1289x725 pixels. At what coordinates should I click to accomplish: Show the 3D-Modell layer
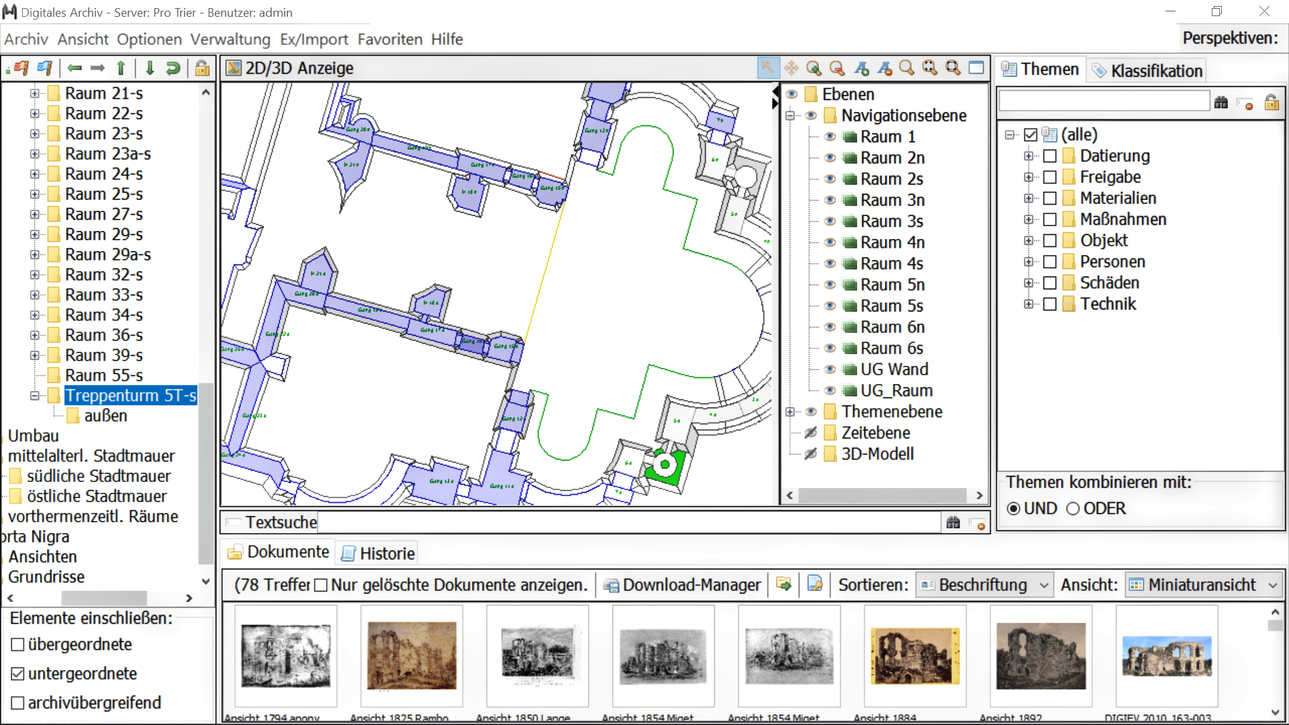(811, 454)
